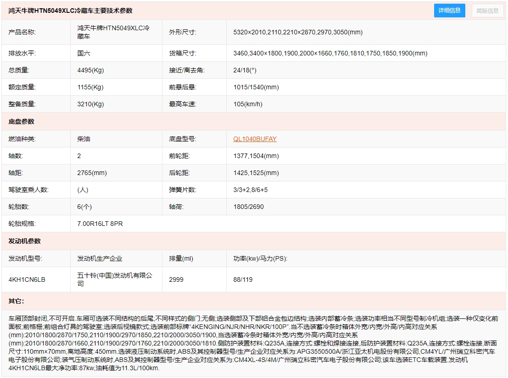Click the 底盘型号 label

pos(183,139)
